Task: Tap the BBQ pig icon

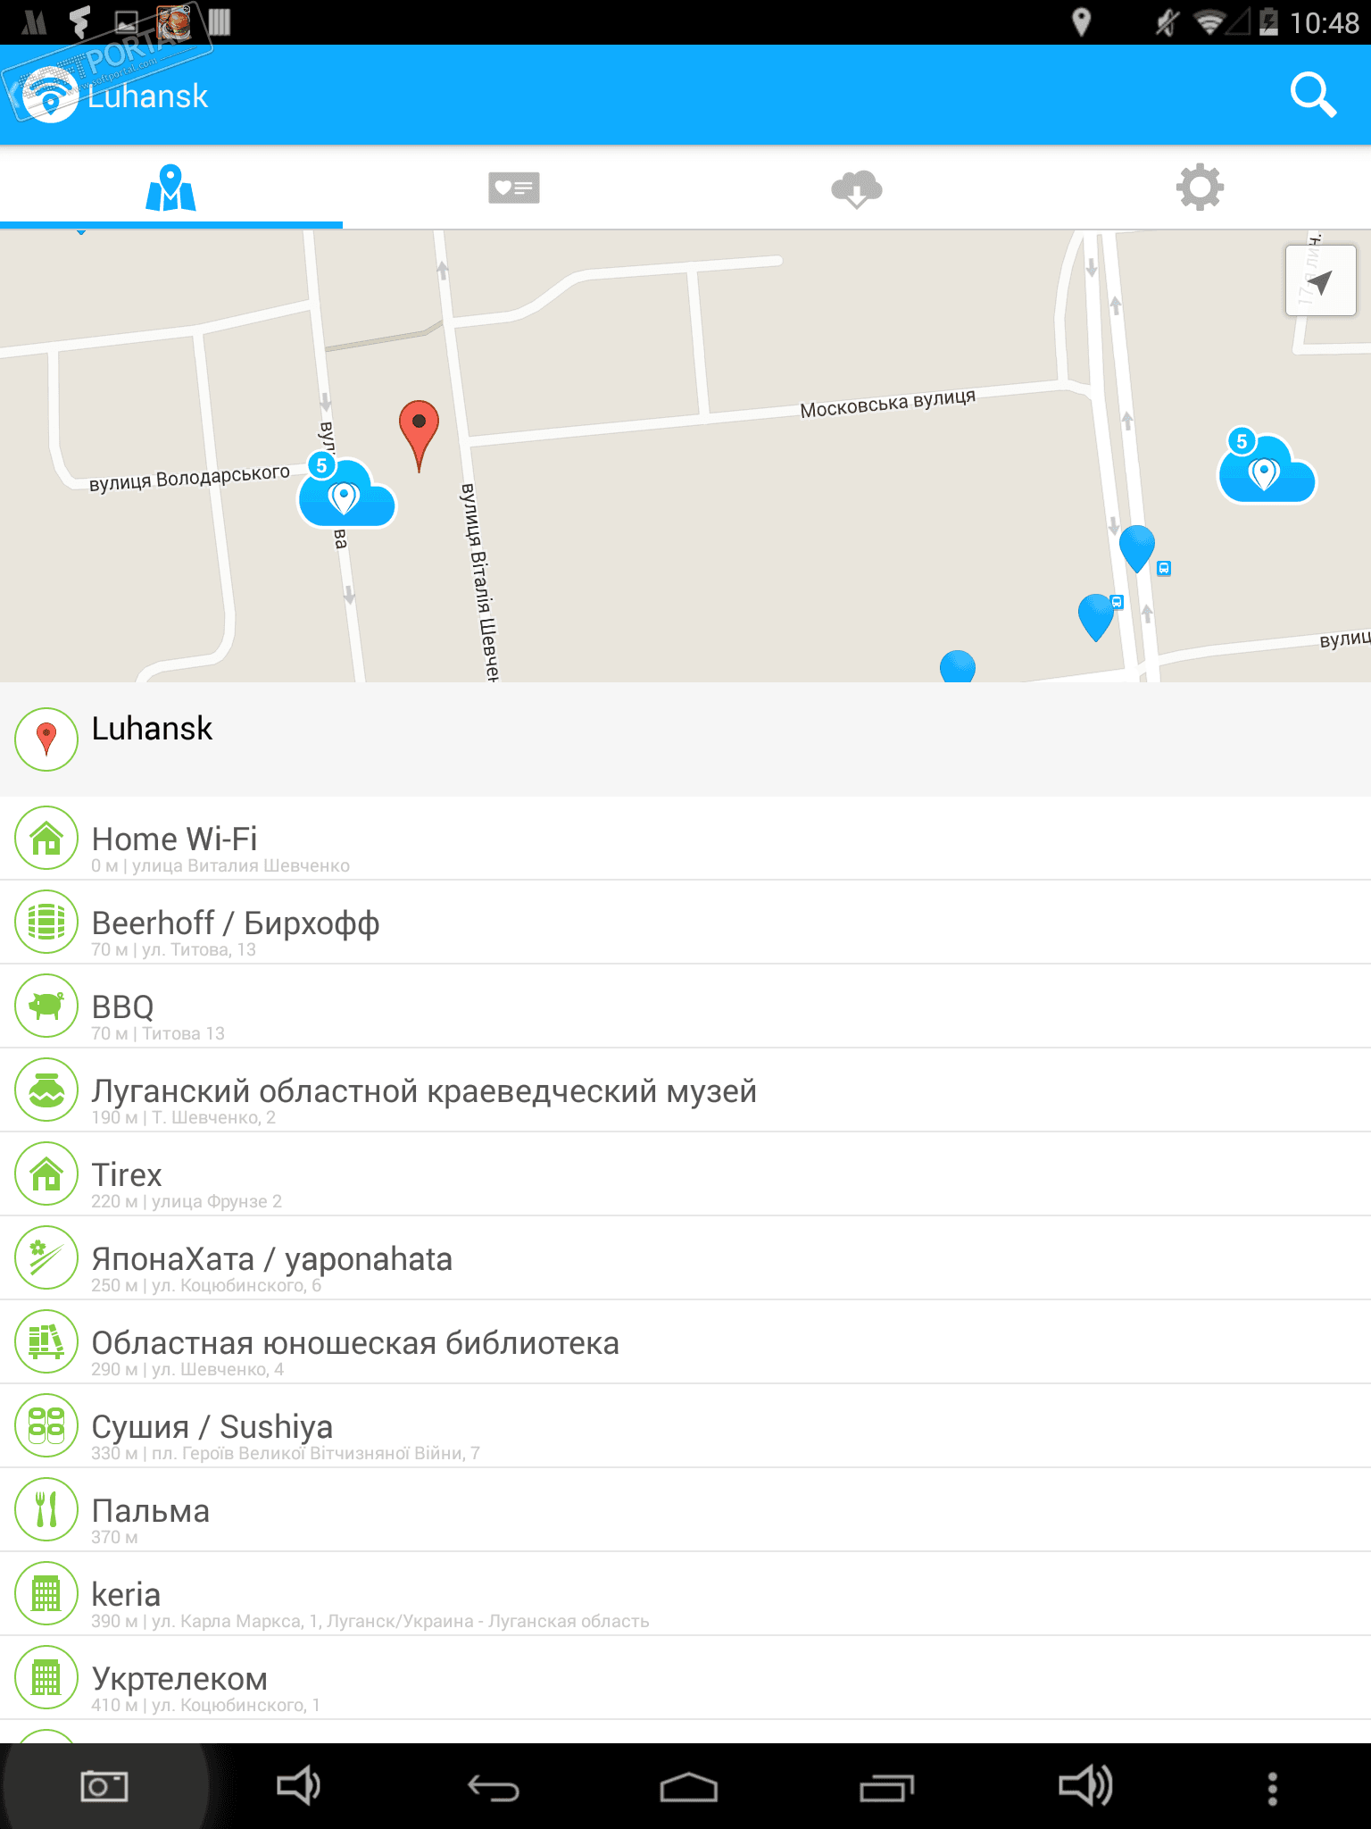Action: (x=46, y=1006)
